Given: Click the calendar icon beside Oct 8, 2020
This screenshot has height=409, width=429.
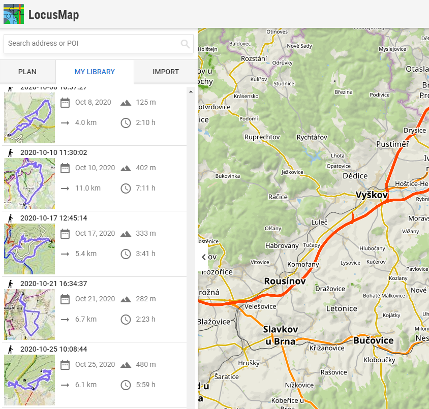Looking at the screenshot, I should point(65,103).
